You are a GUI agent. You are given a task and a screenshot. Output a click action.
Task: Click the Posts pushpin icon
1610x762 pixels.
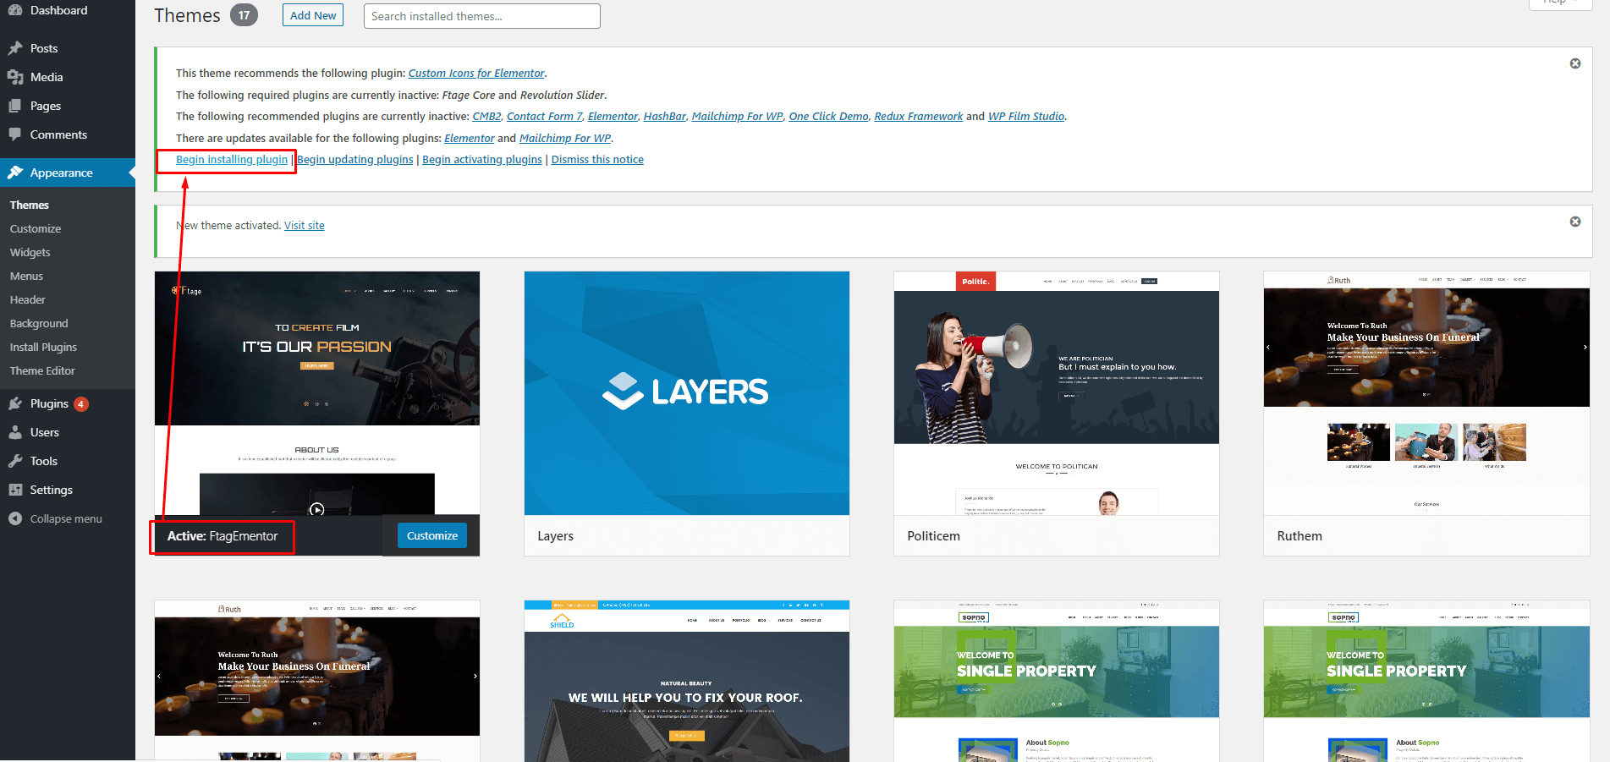(x=15, y=48)
